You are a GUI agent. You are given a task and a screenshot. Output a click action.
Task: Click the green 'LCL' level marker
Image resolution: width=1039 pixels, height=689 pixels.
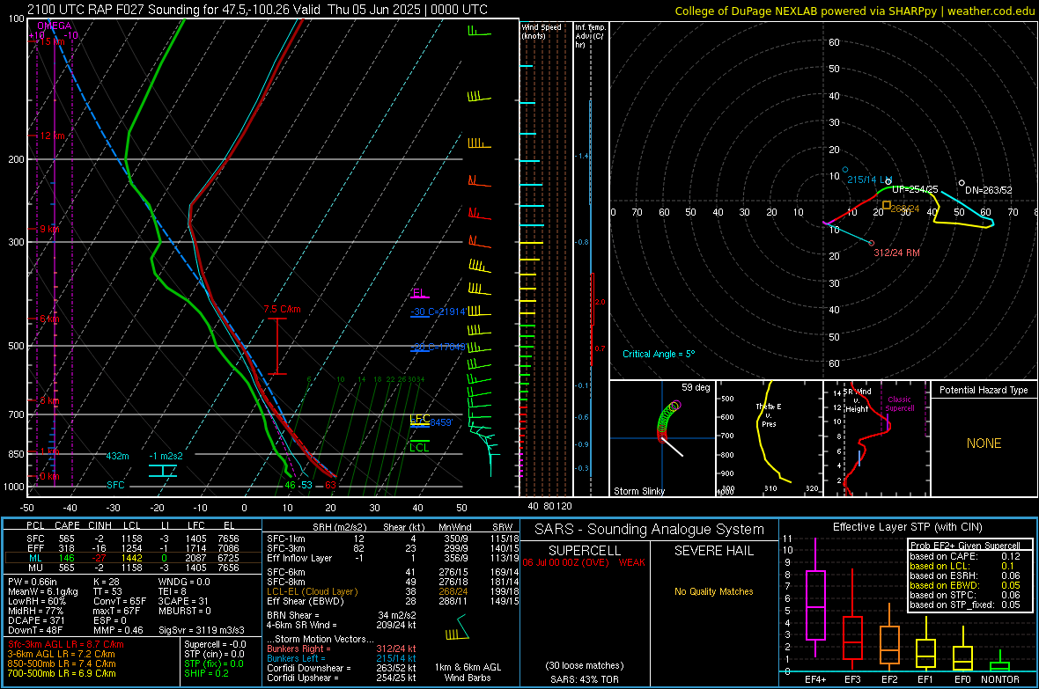point(419,448)
